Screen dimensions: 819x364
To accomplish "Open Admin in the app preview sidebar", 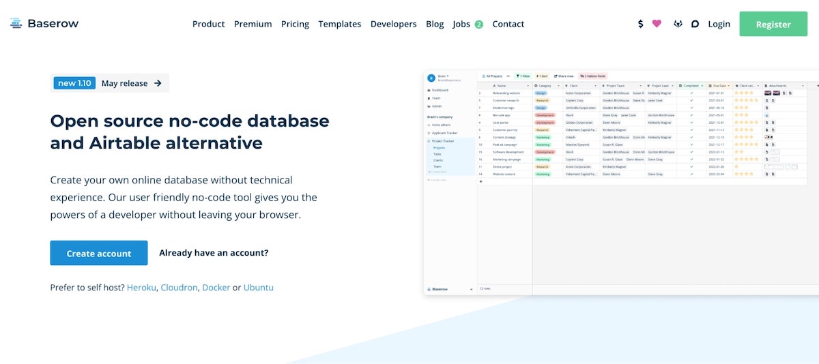I will [435, 106].
